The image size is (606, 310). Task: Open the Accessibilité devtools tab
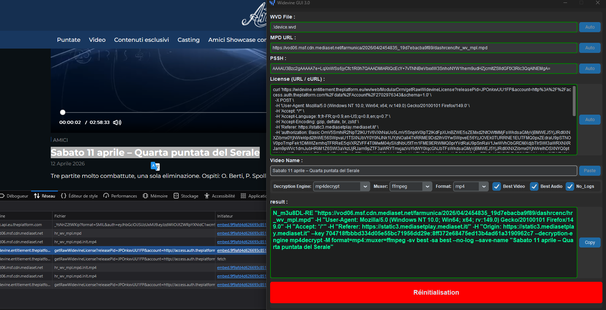click(x=220, y=196)
